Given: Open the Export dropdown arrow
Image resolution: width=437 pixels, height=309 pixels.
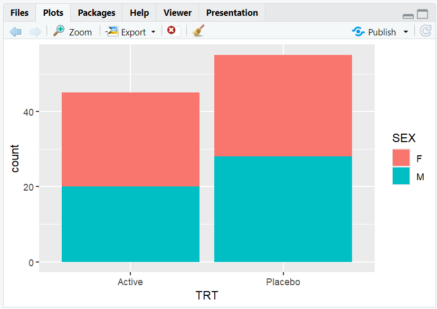Looking at the screenshot, I should coord(153,32).
